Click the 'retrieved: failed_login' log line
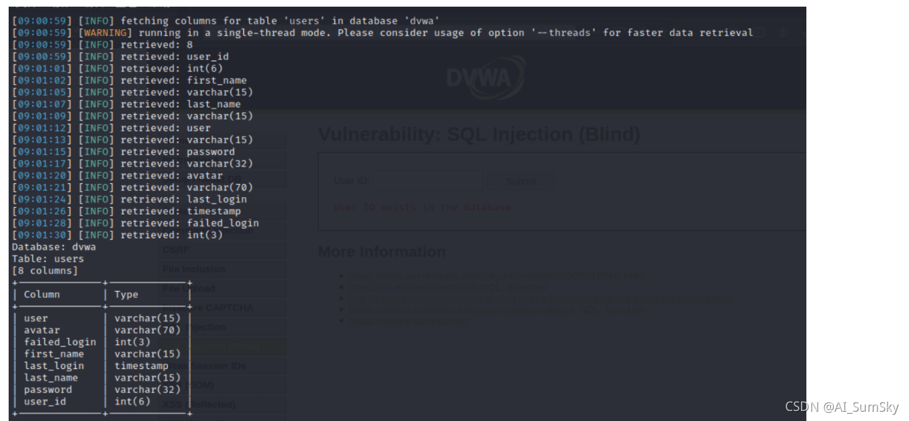This screenshot has height=421, width=909. click(135, 223)
